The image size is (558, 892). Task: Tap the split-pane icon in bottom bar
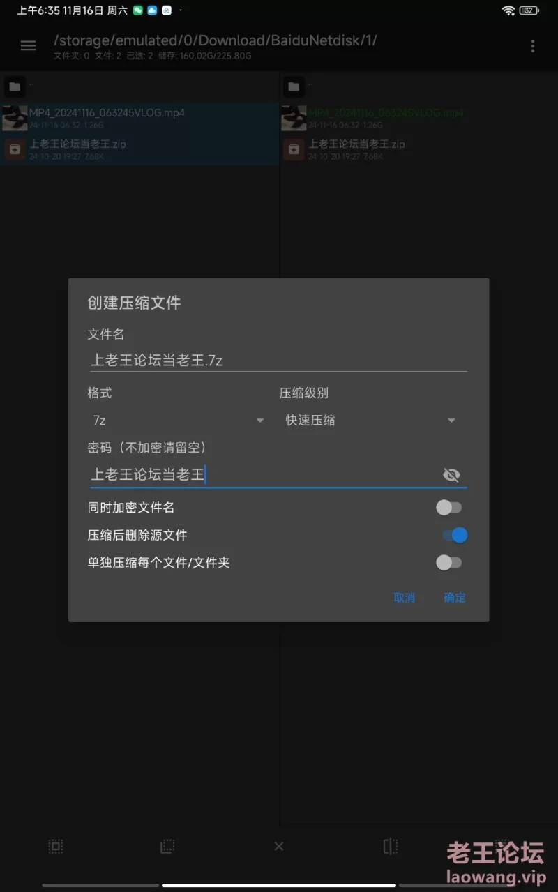click(x=391, y=847)
